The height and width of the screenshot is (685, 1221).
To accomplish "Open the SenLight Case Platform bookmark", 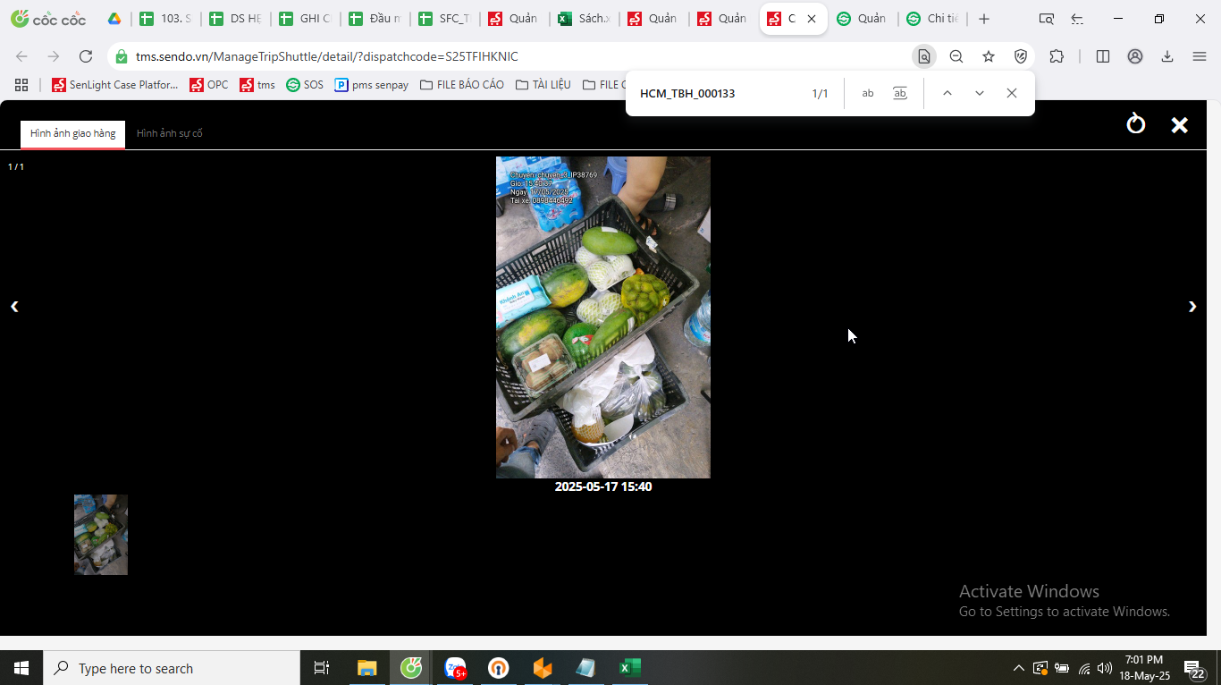I will coord(115,85).
